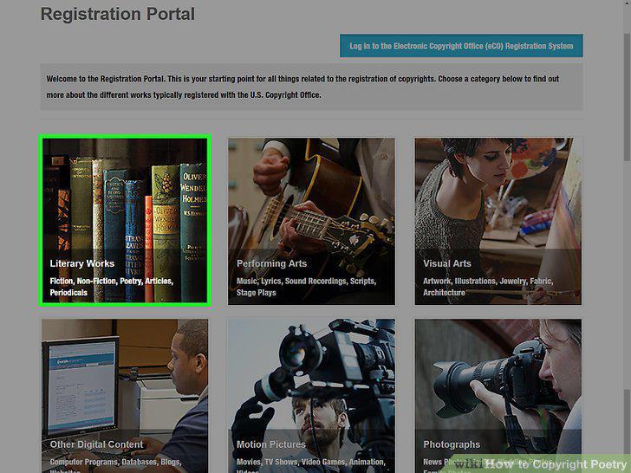Screen dimensions: 631x473
Task: Open the Photographs category card
Action: [x=498, y=396]
